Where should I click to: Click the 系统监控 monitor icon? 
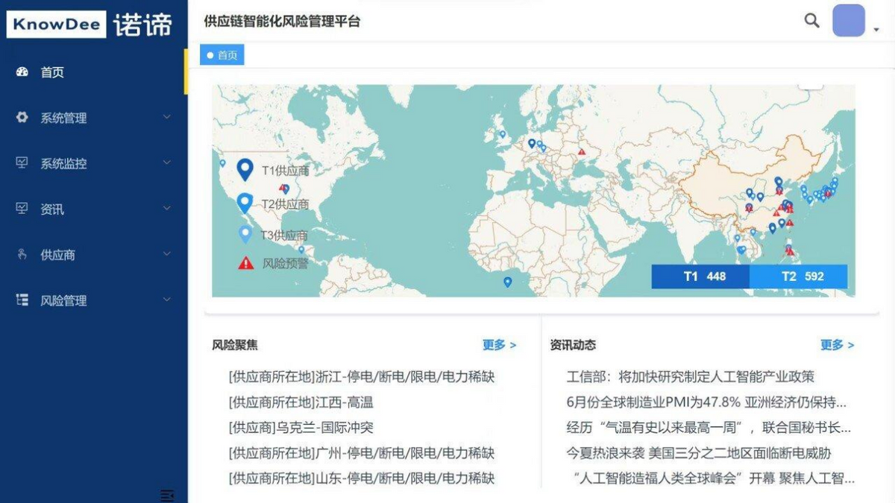(x=22, y=163)
